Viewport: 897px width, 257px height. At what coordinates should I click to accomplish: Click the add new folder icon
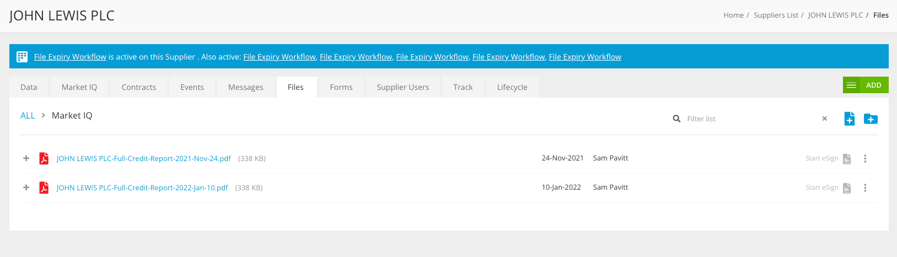point(871,119)
